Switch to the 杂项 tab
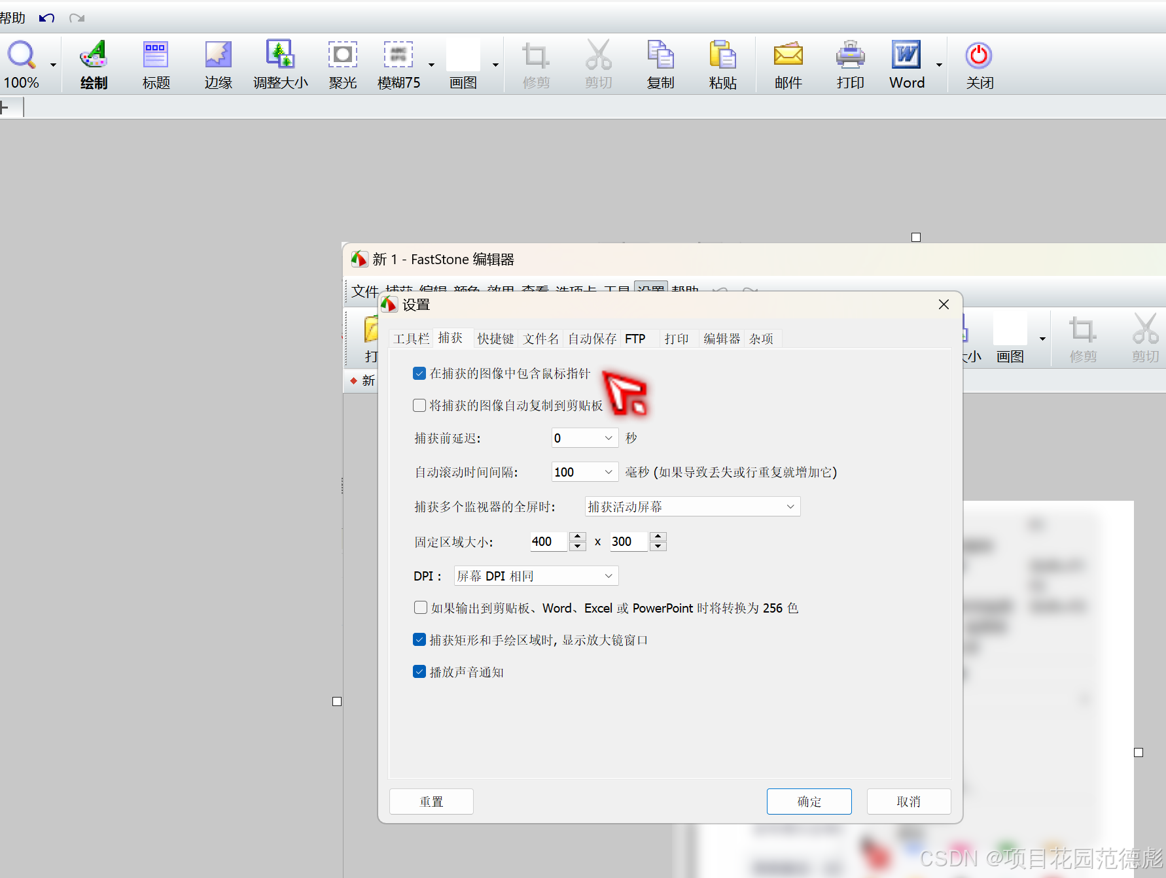 [762, 339]
